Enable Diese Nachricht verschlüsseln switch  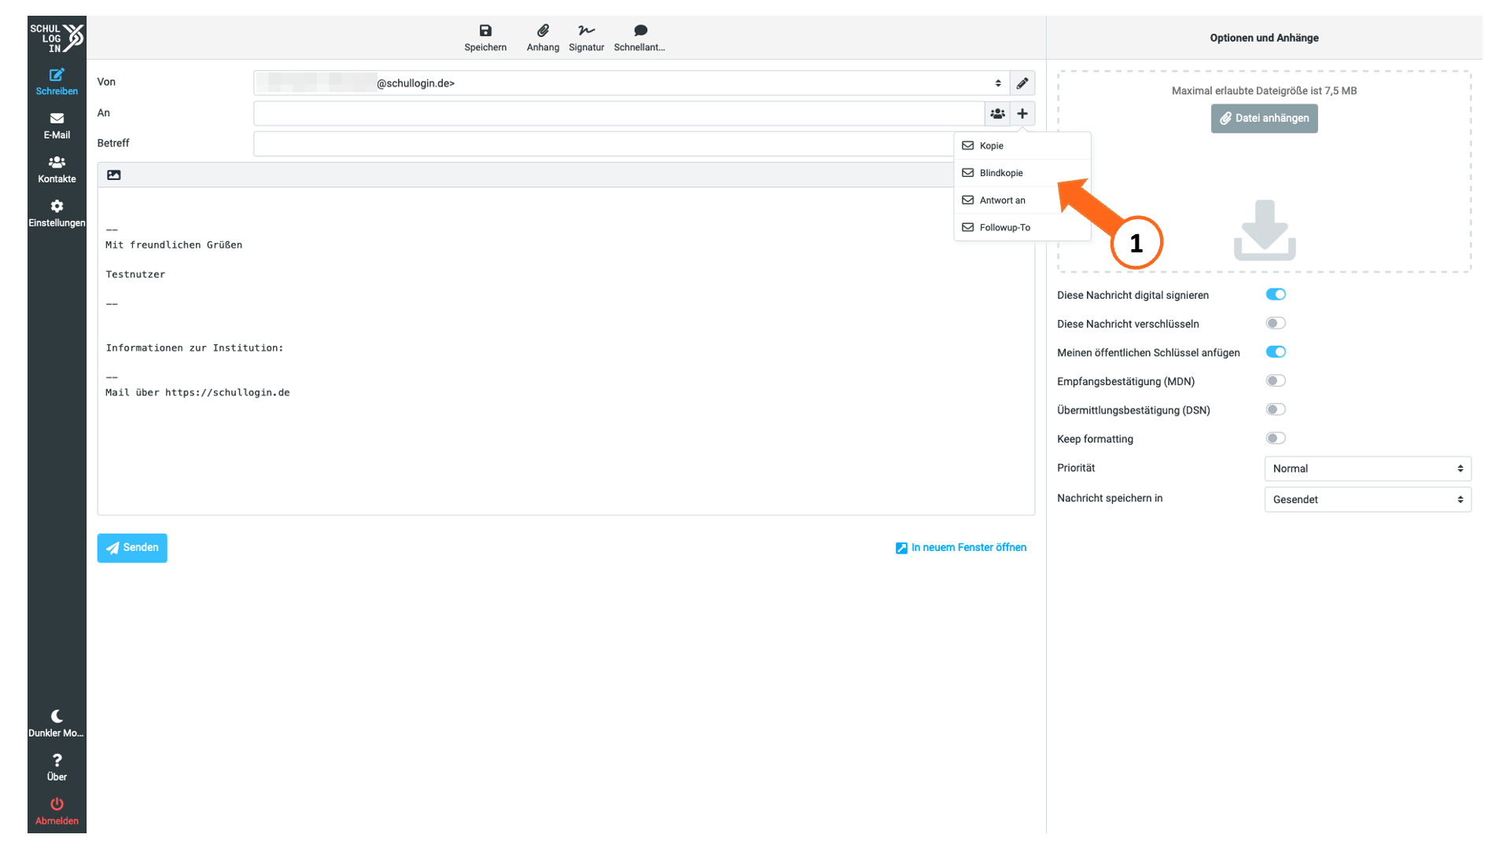click(x=1276, y=323)
